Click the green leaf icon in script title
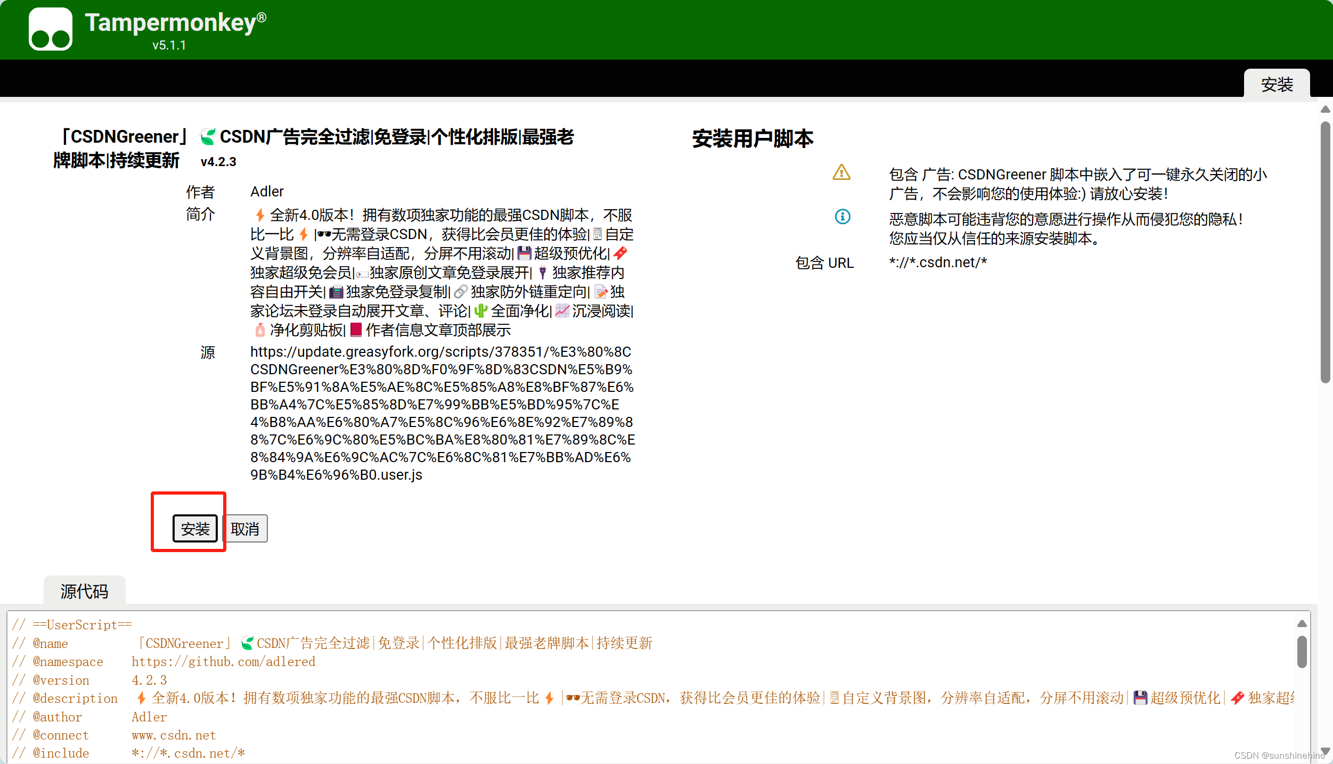Viewport: 1333px width, 764px height. [x=208, y=137]
